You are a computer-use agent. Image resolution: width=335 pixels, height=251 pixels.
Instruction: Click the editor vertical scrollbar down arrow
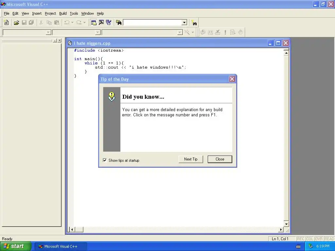tap(286, 224)
